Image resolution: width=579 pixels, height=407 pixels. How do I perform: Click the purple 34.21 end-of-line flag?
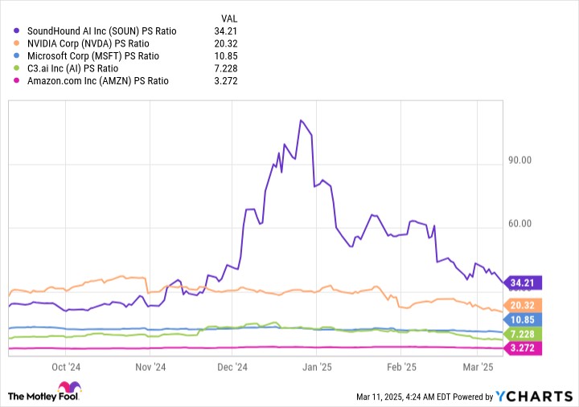click(x=523, y=283)
